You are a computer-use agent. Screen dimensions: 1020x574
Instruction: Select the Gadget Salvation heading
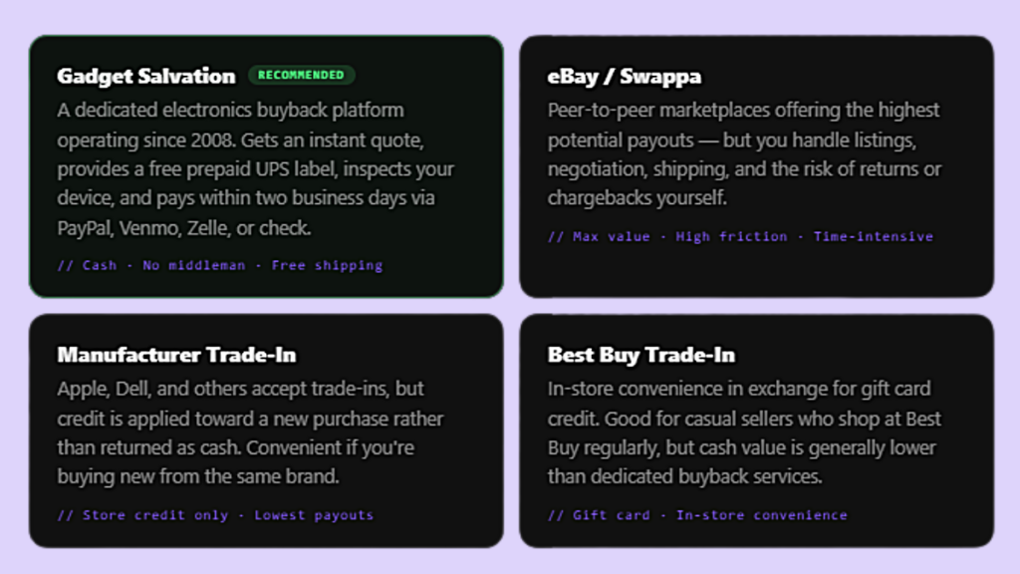coord(145,76)
